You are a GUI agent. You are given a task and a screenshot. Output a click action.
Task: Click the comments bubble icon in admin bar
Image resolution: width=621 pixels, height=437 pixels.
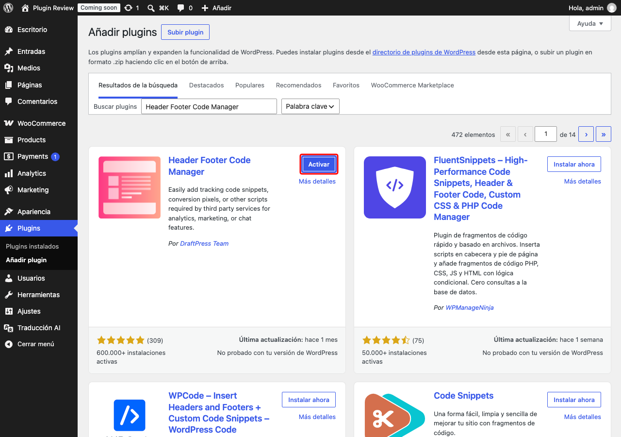point(180,8)
